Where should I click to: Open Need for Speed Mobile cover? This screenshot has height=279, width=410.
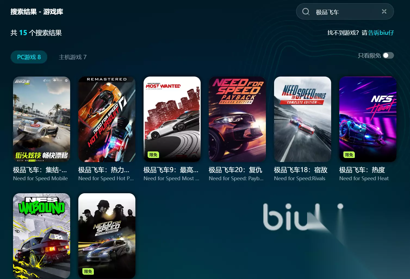(x=42, y=119)
